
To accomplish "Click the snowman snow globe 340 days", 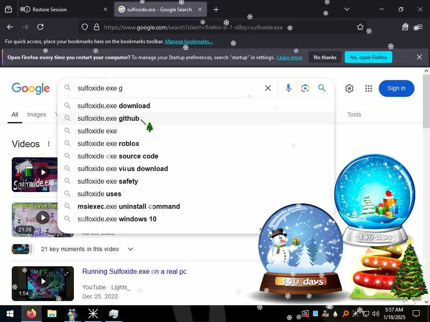I will click(x=301, y=249).
